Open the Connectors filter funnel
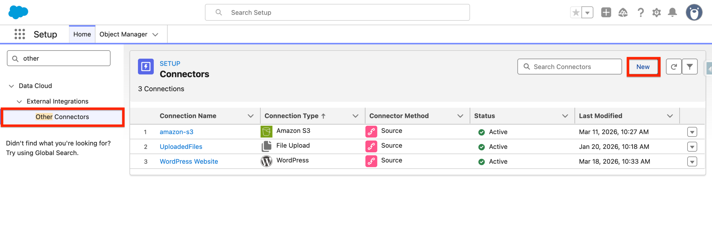 (690, 67)
